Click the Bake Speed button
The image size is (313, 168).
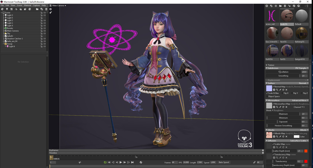[x=224, y=162]
